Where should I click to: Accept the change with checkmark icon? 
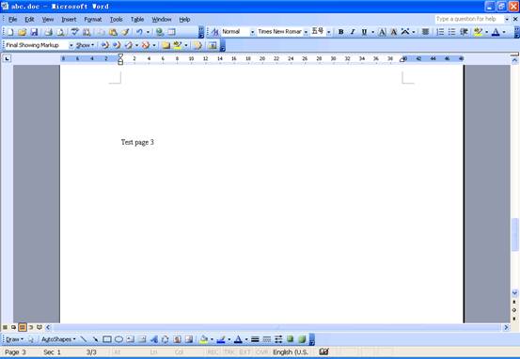[129, 45]
